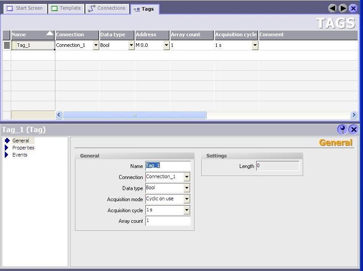Switch to the Start Screen tab
Screen dimensions: 363x271
pyautogui.click(x=25, y=8)
